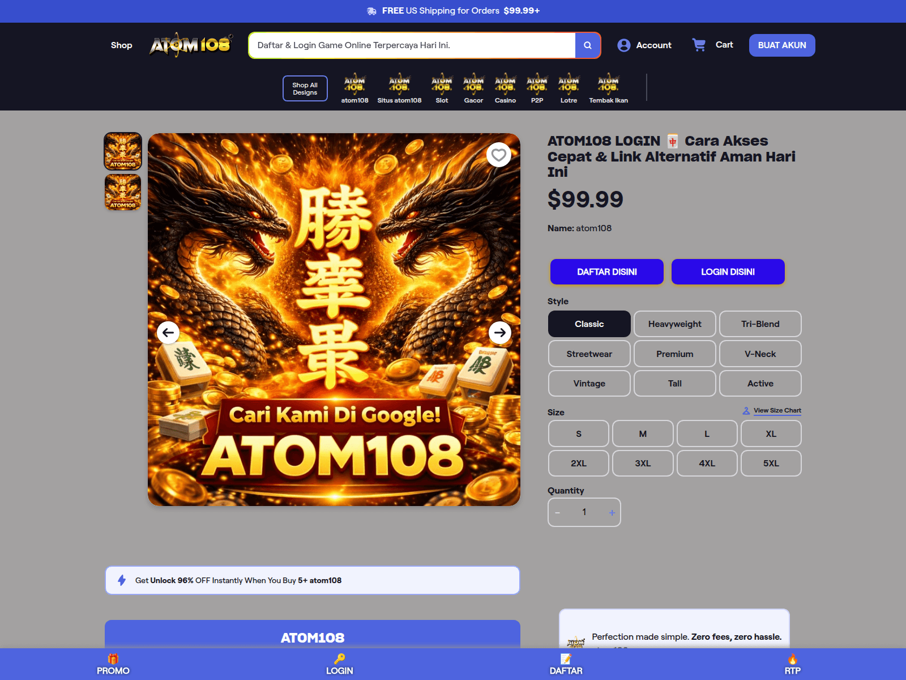Image resolution: width=906 pixels, height=680 pixels.
Task: Select the second product thumbnail
Action: 123,192
